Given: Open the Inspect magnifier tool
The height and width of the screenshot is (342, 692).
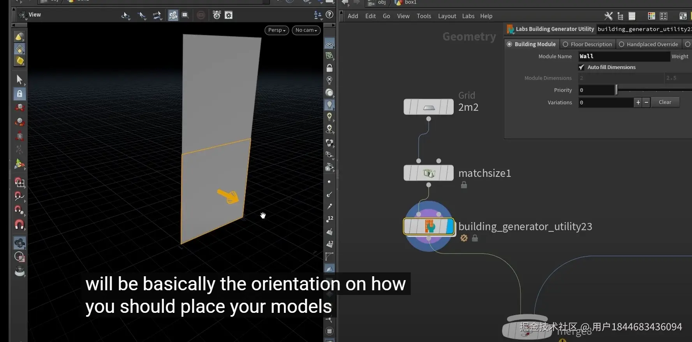Looking at the screenshot, I should pyautogui.click(x=19, y=271).
